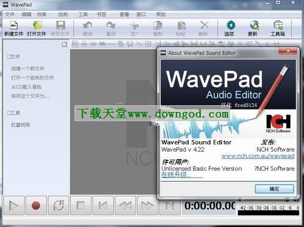The width and height of the screenshot is (304, 227).
Task: Click the New File (新建文件) toolbar icon
Action: [13, 28]
